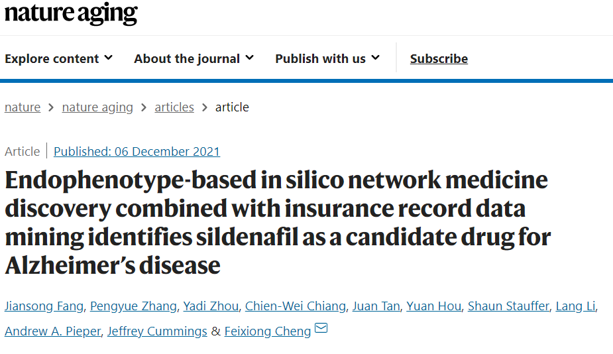Open the About the journal dropdown
Image resolution: width=613 pixels, height=354 pixels.
[x=194, y=59]
